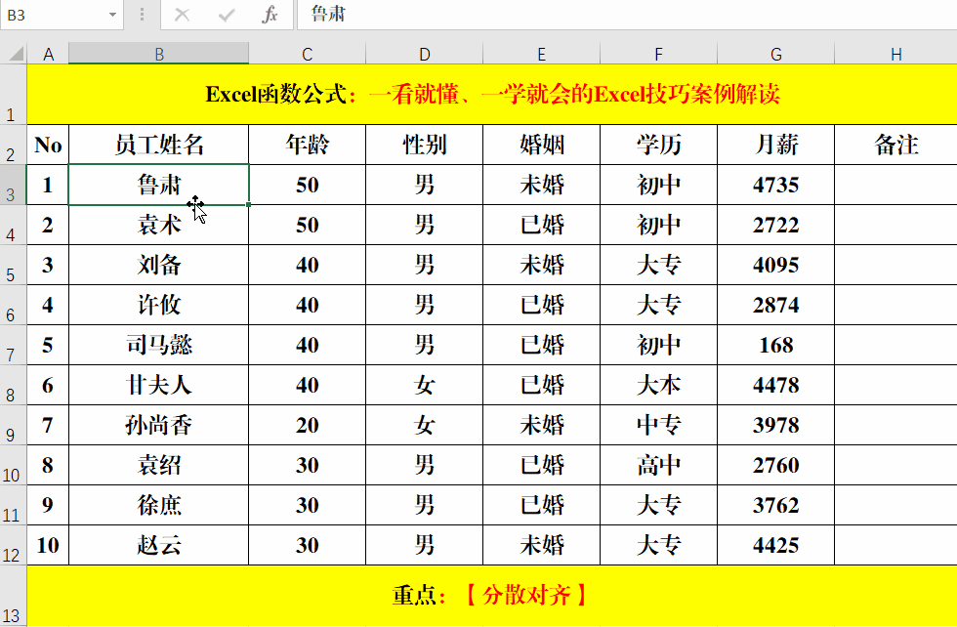Select column A header

tap(48, 54)
